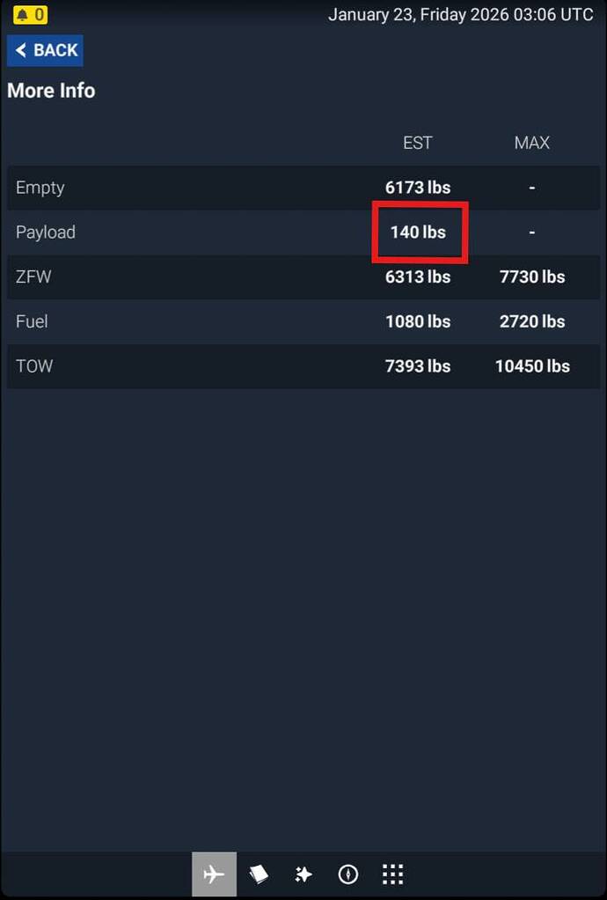
Task: Click the date and UTC time display
Action: click(460, 14)
